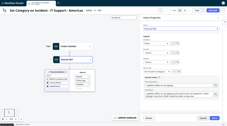Click the undo arrow icon
Screen dimensions: 227x126
point(161,11)
